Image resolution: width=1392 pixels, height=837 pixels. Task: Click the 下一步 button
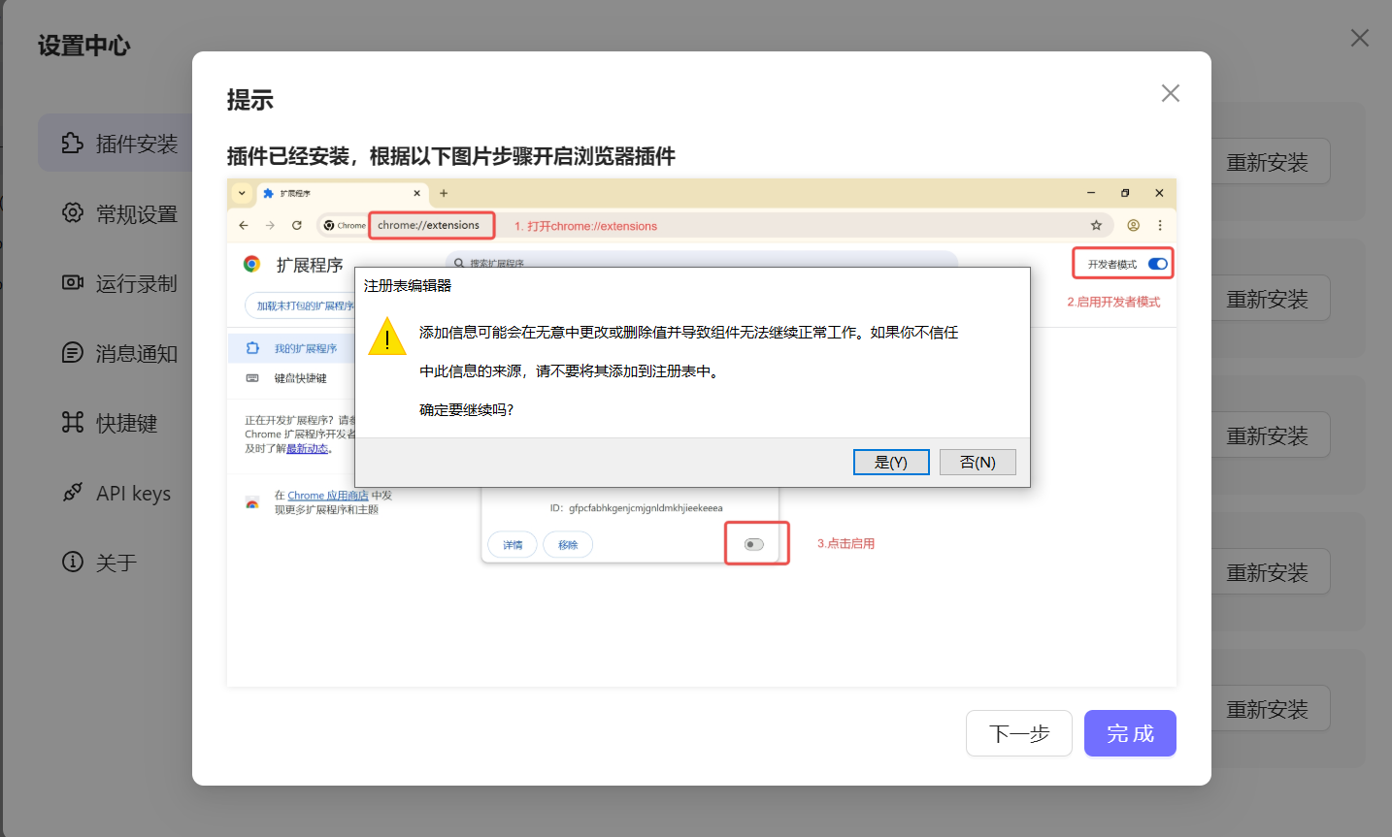1018,733
